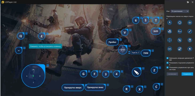Click the WASD movement pad center
Viewport: 195px width, 96px height.
tap(33, 76)
